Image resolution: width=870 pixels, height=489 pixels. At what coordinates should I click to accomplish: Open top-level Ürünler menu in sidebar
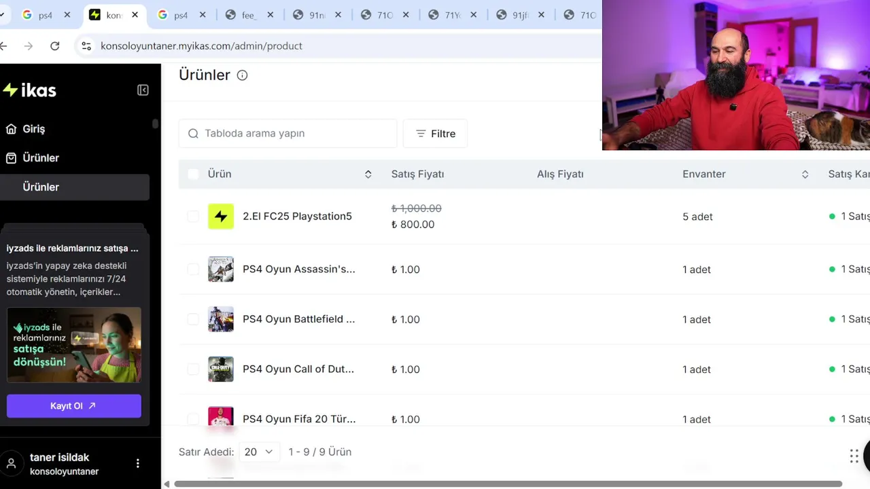click(x=41, y=158)
